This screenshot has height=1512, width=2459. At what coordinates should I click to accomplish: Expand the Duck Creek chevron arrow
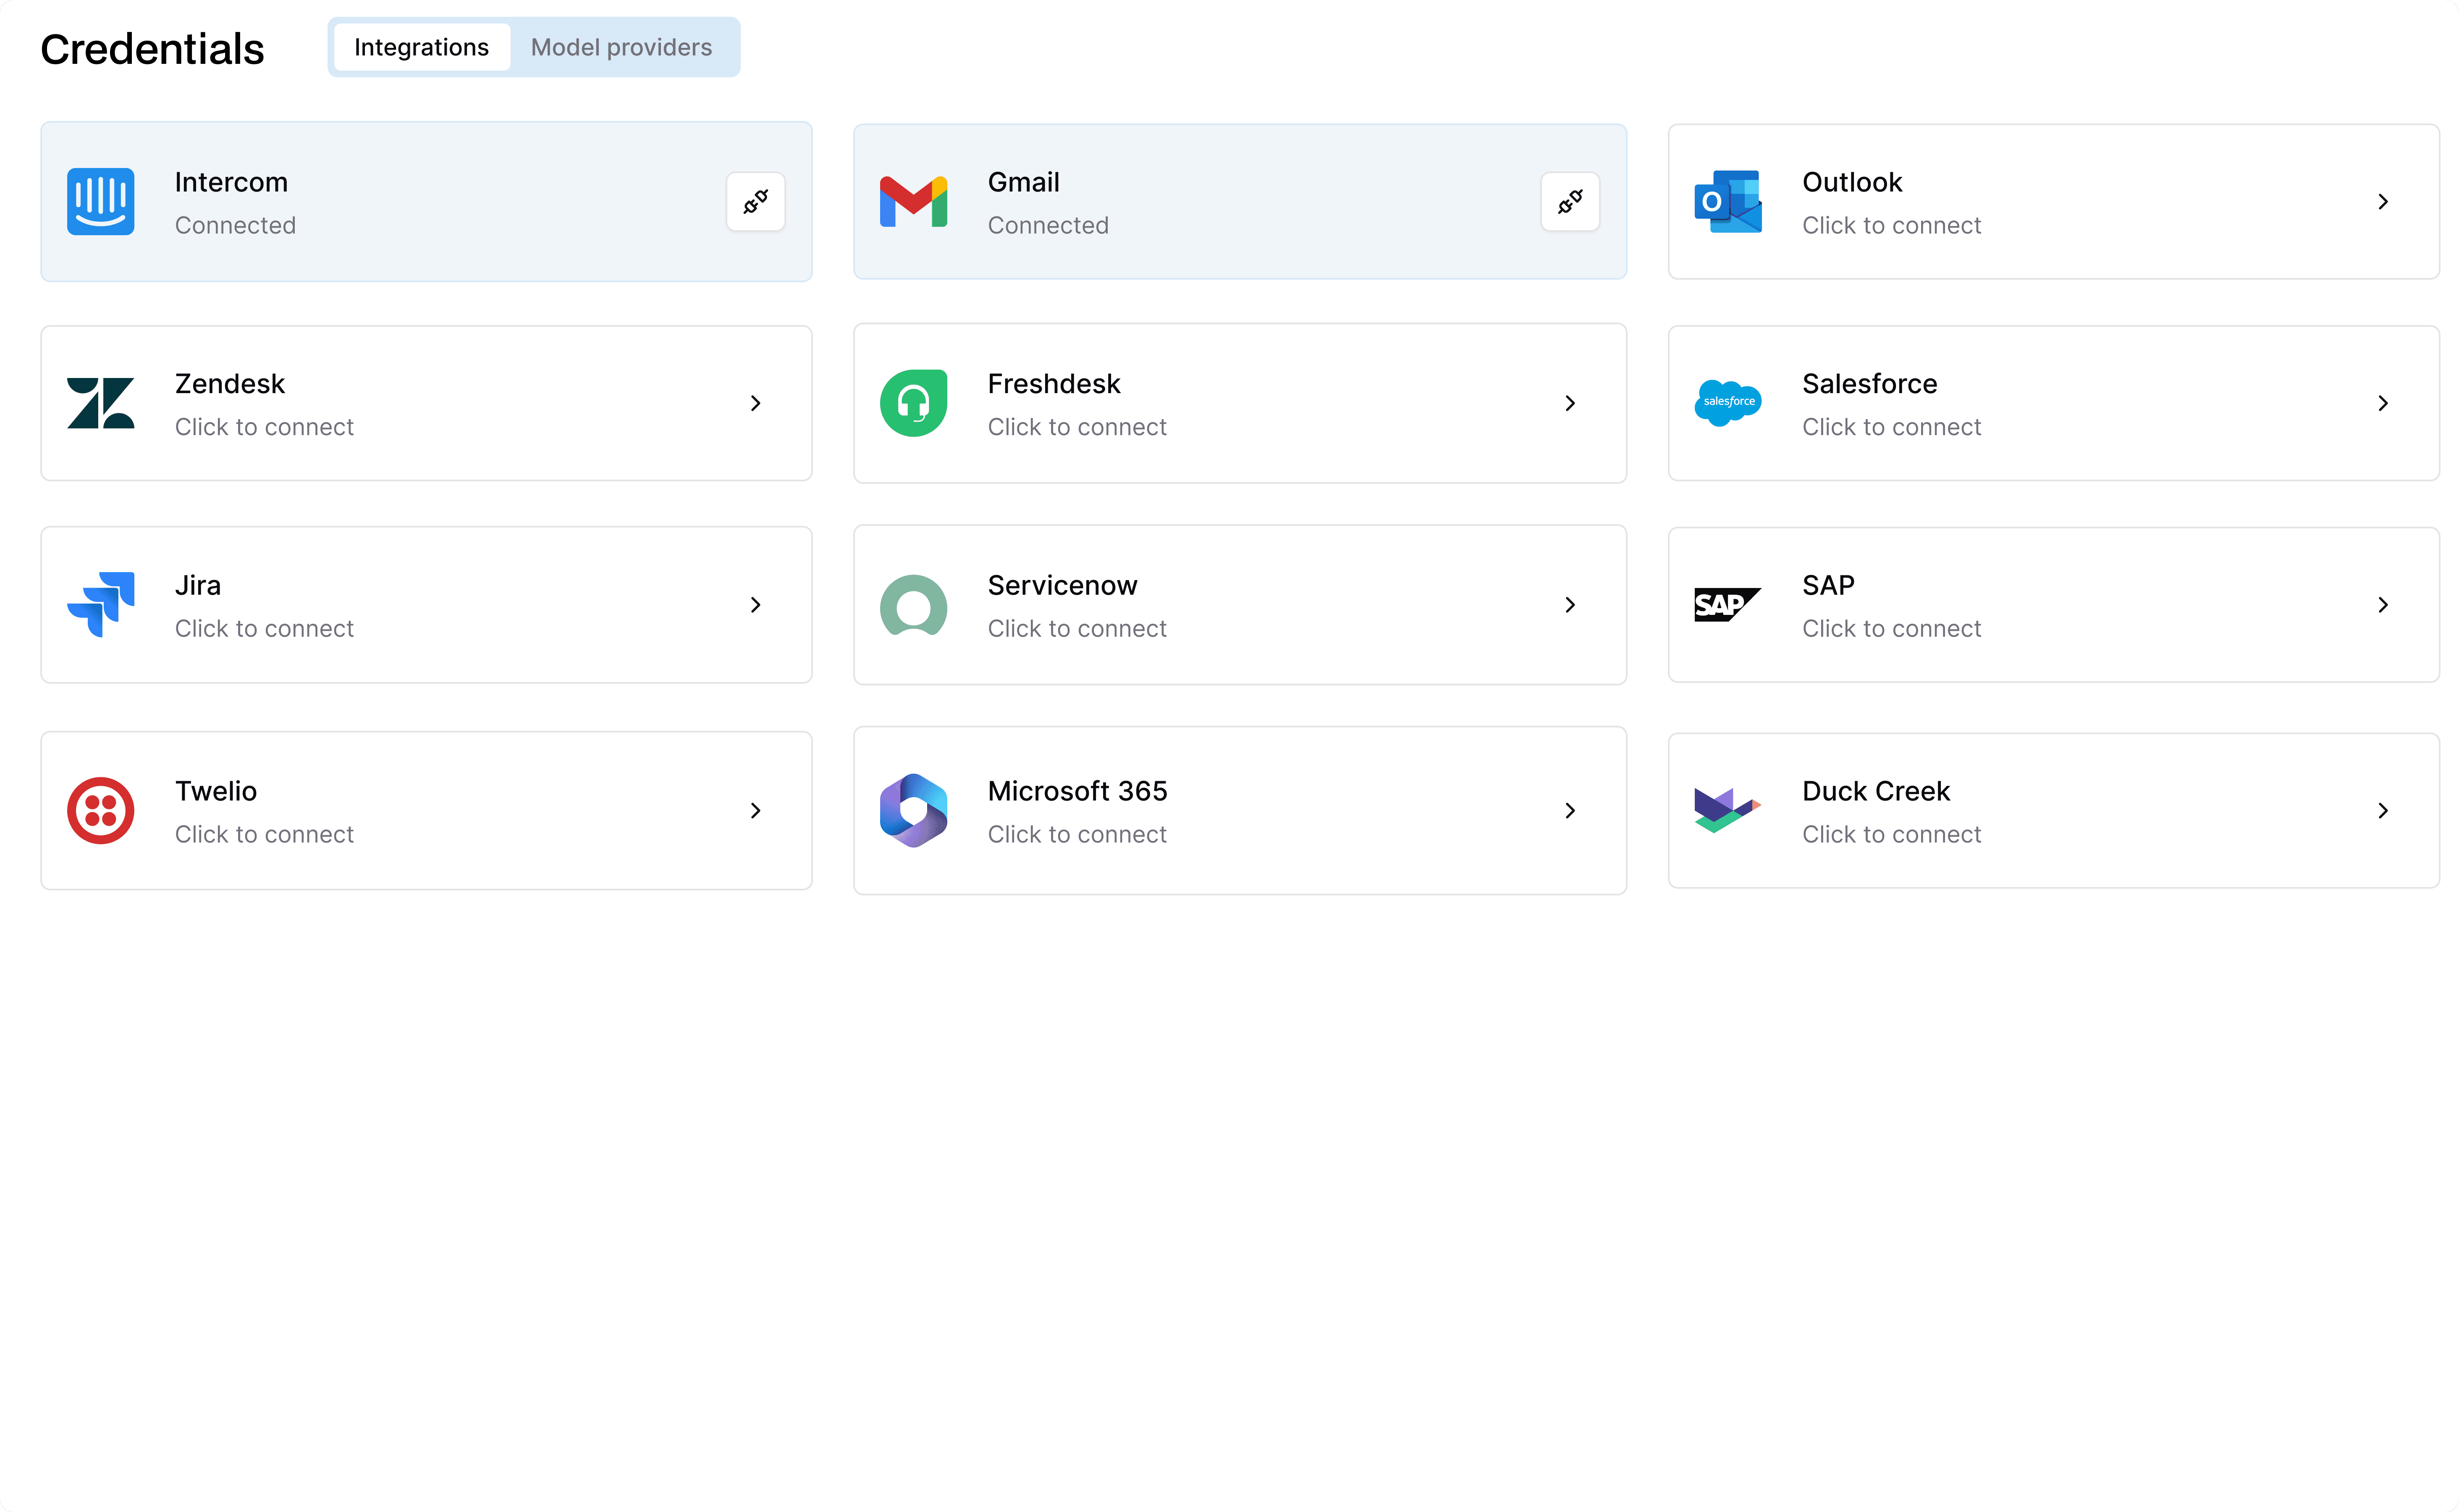[2382, 810]
